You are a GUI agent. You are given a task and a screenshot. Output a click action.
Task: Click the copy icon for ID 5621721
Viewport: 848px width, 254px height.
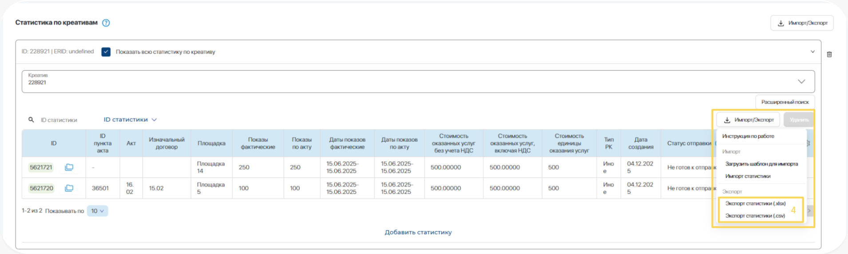point(69,167)
